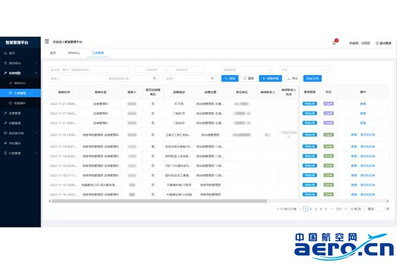
Task: Click the 重置 reset button
Action: (x=249, y=79)
